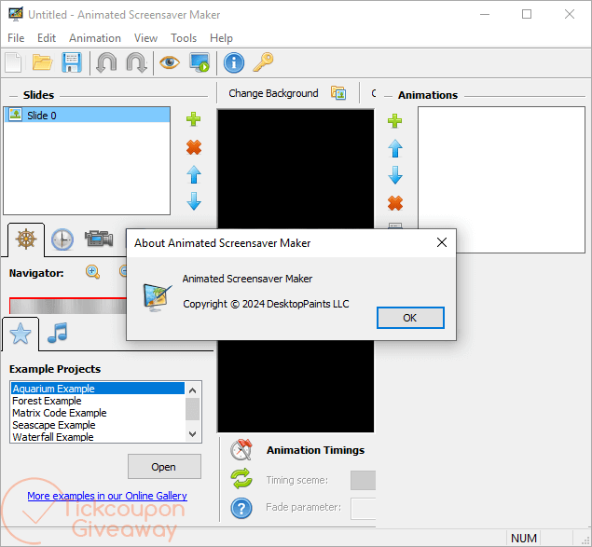Select Forest Example project
592x547 pixels.
(98, 401)
